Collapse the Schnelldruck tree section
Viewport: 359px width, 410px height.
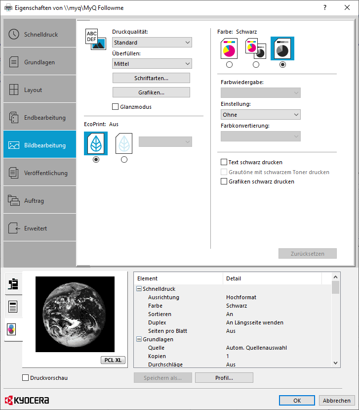point(139,289)
